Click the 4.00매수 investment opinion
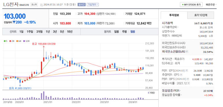This screenshot has height=107, width=223. coord(197,59)
